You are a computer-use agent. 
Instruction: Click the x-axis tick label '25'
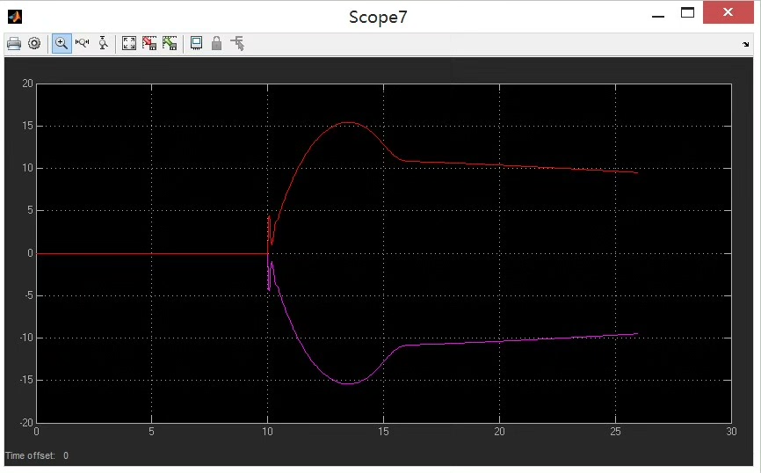pos(615,431)
